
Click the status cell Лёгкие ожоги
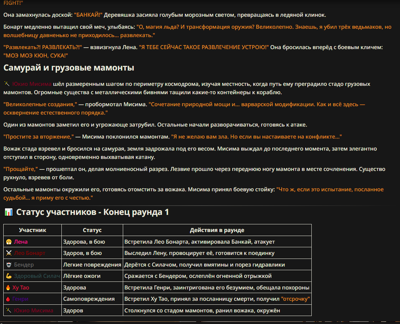92,276
